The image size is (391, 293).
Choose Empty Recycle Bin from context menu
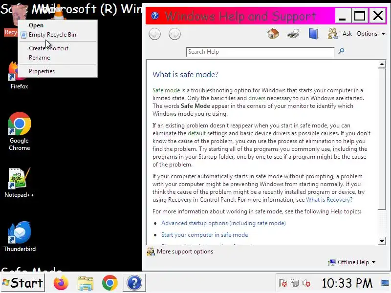[x=58, y=35]
